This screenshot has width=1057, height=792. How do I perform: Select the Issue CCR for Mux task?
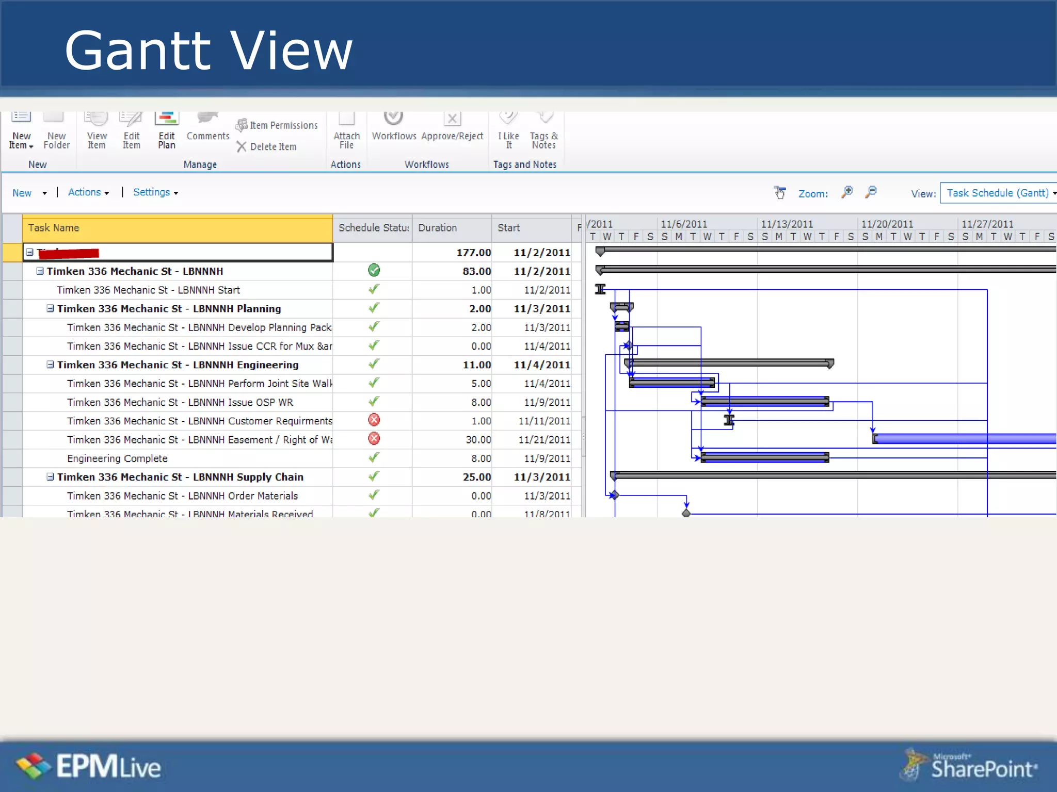[199, 346]
